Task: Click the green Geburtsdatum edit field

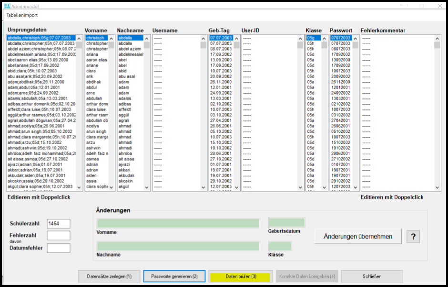Action: point(286,223)
